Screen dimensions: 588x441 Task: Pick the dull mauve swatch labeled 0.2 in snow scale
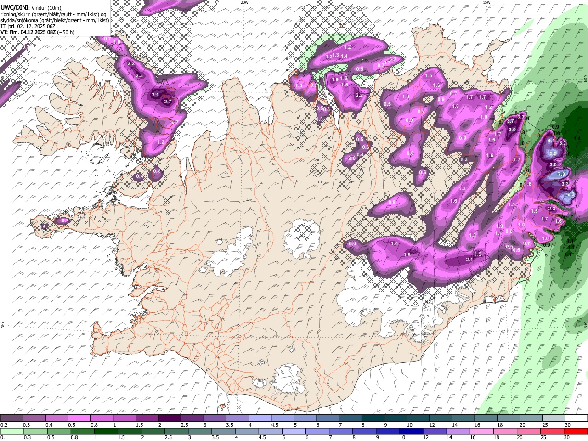(x=11, y=418)
